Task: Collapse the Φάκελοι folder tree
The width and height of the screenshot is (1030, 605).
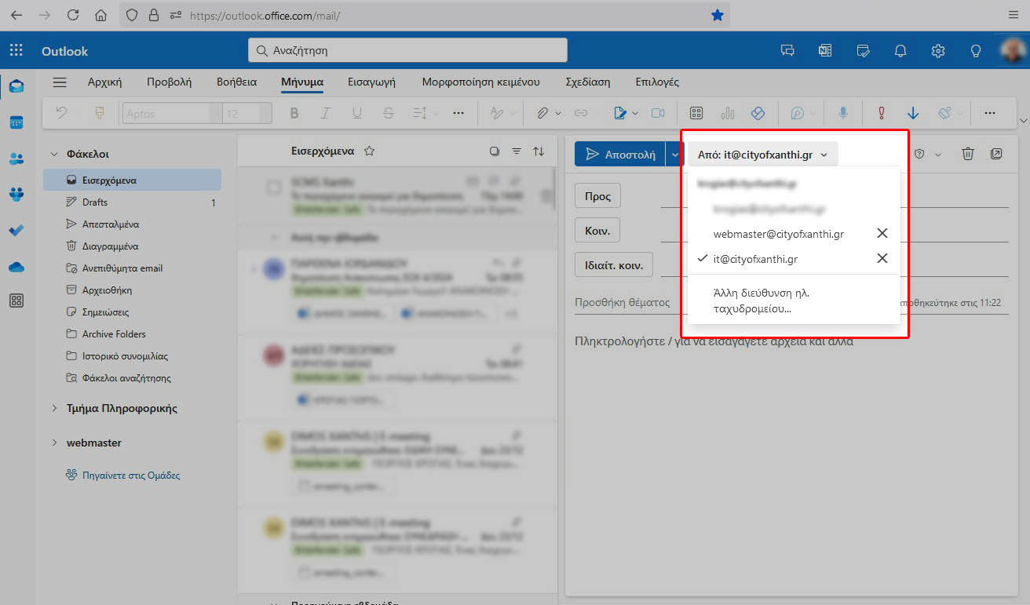Action: click(x=54, y=155)
